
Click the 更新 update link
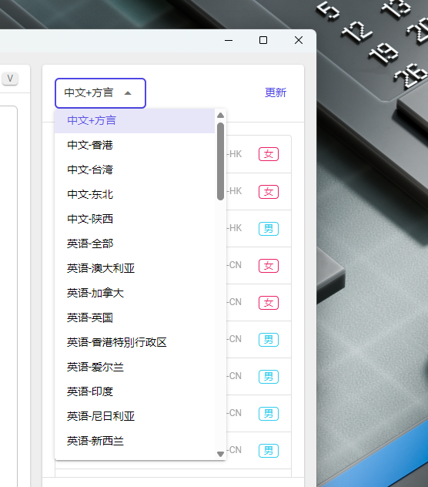(276, 92)
